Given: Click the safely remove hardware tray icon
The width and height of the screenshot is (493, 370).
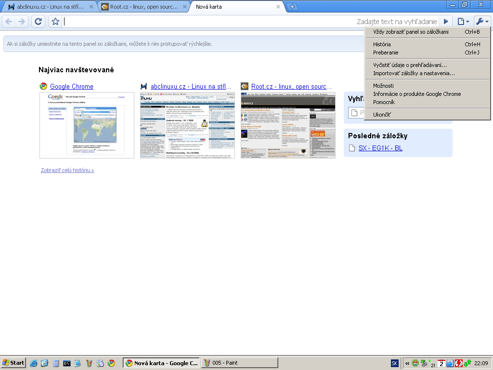Looking at the screenshot, I should [x=424, y=363].
